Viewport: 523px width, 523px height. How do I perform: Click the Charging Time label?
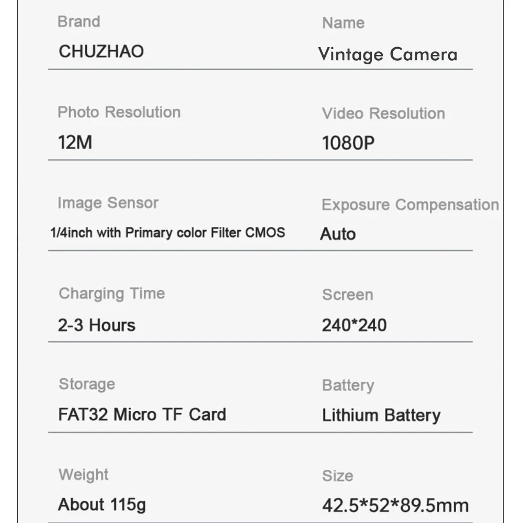pyautogui.click(x=111, y=293)
